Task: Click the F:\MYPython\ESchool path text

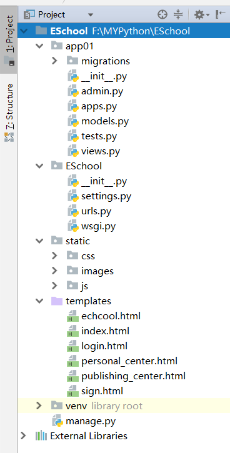Action: click(x=141, y=31)
